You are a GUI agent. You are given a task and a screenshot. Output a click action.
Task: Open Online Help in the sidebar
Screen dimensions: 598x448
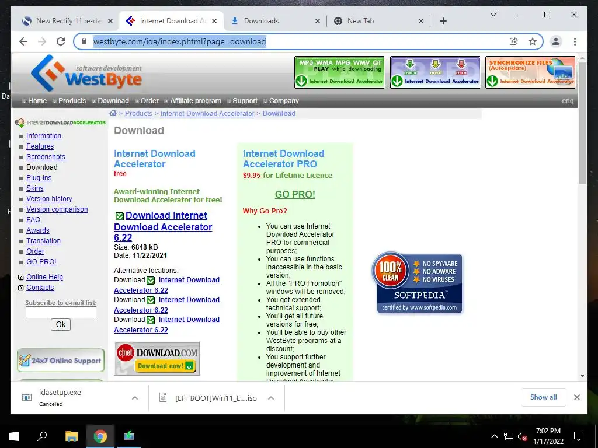pos(44,277)
